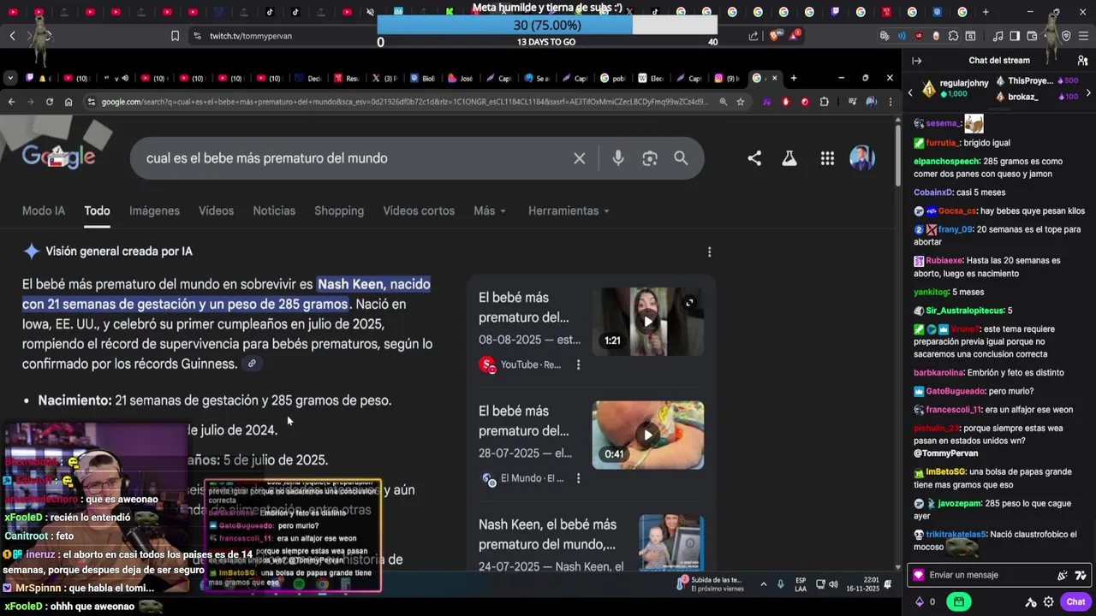Switch to Imágenes tab
Image resolution: width=1096 pixels, height=616 pixels.
point(154,210)
